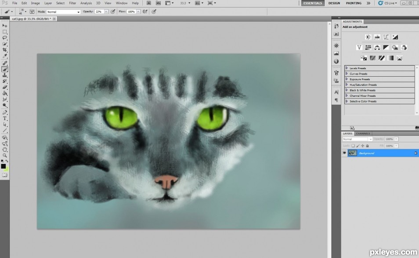This screenshot has height=258, width=419.
Task: Open the Filter menu
Action: point(72,3)
